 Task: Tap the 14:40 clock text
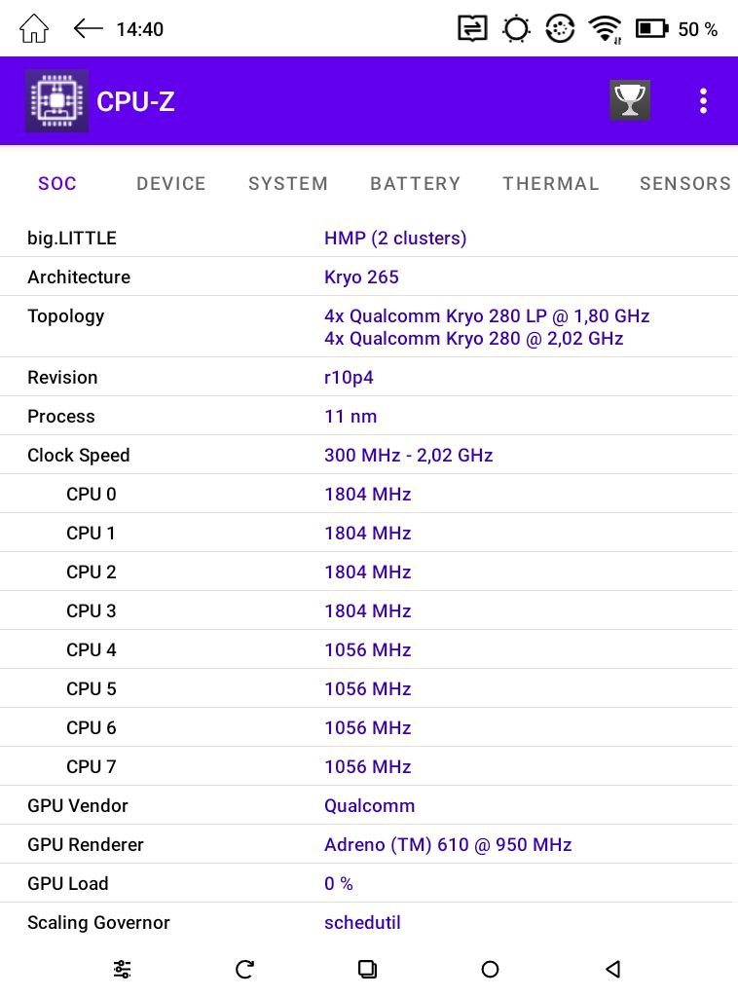(140, 29)
